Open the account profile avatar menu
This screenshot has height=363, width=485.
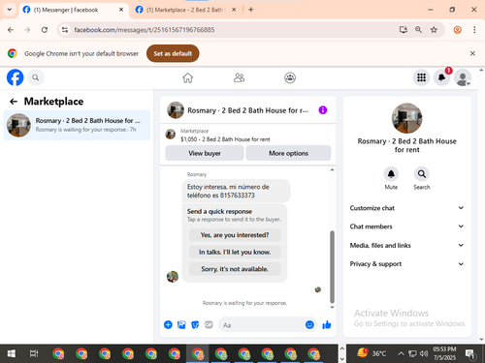tap(463, 77)
